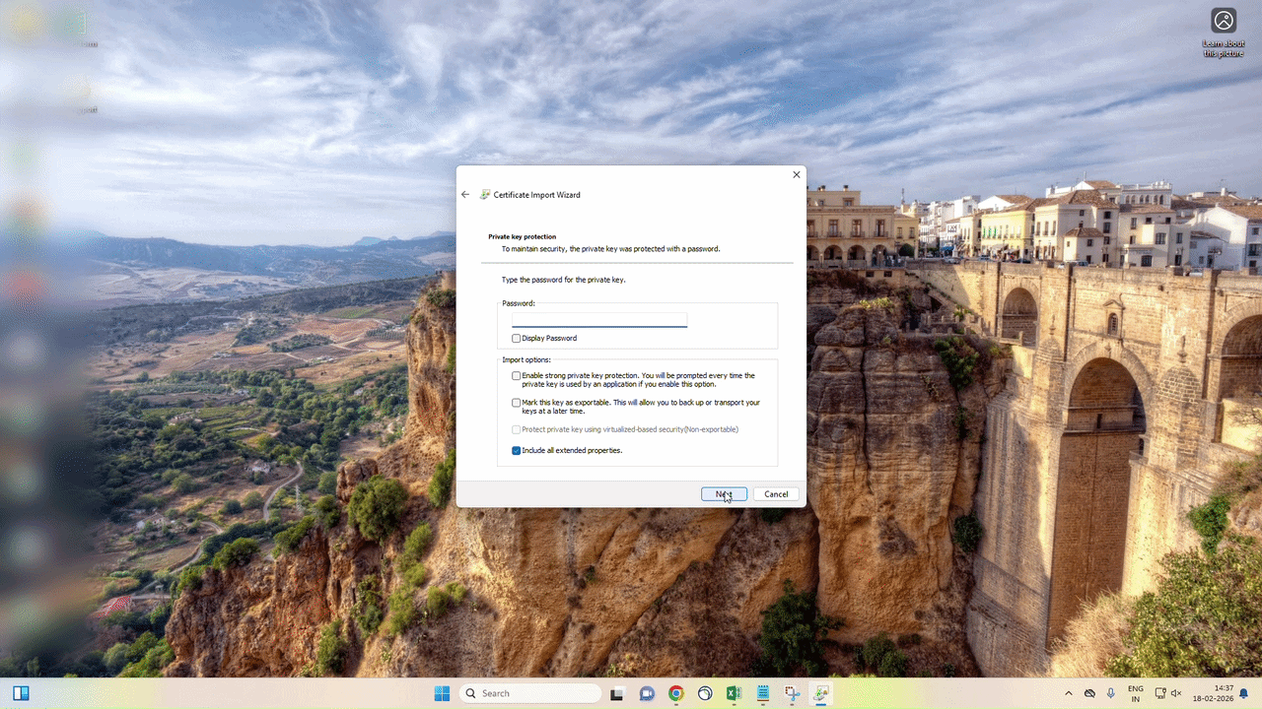Click the microphone icon in the system tray
Image resolution: width=1262 pixels, height=709 pixels.
click(1110, 693)
